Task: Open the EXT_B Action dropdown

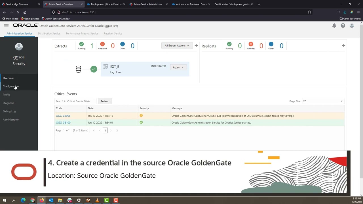Action: click(178, 67)
